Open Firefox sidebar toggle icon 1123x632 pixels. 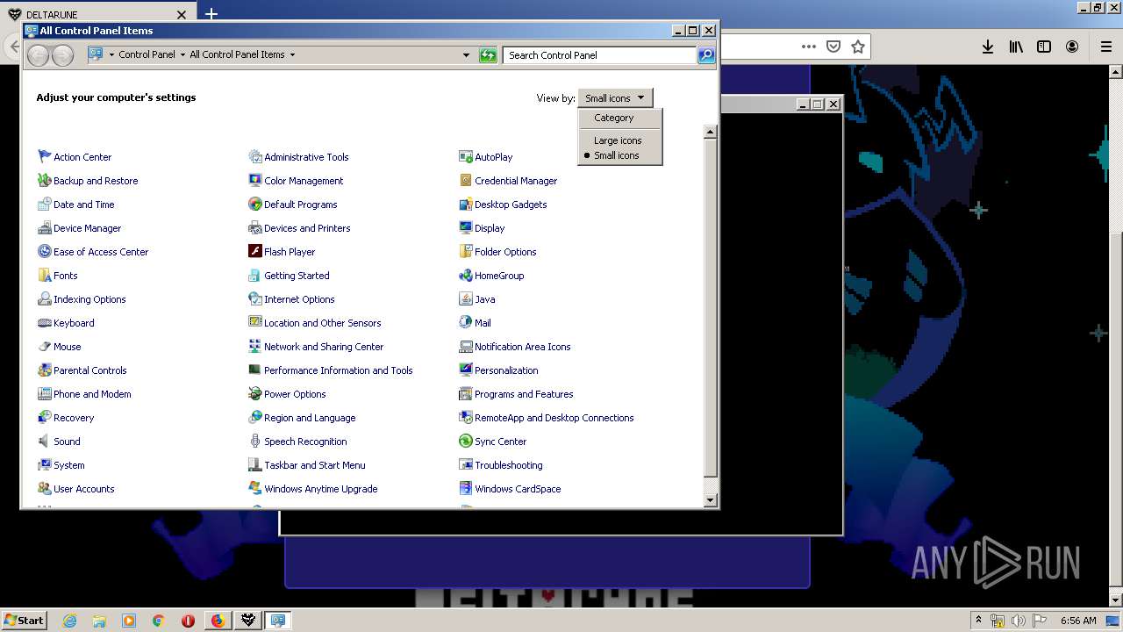1044,47
